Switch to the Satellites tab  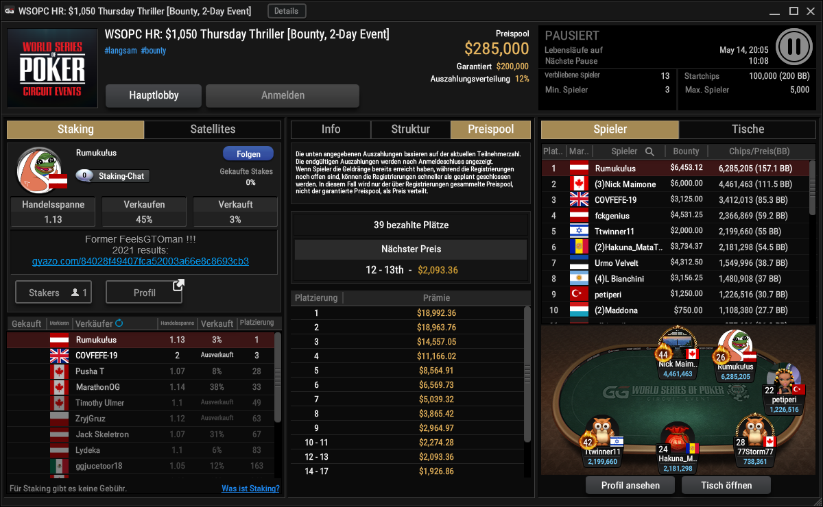213,129
